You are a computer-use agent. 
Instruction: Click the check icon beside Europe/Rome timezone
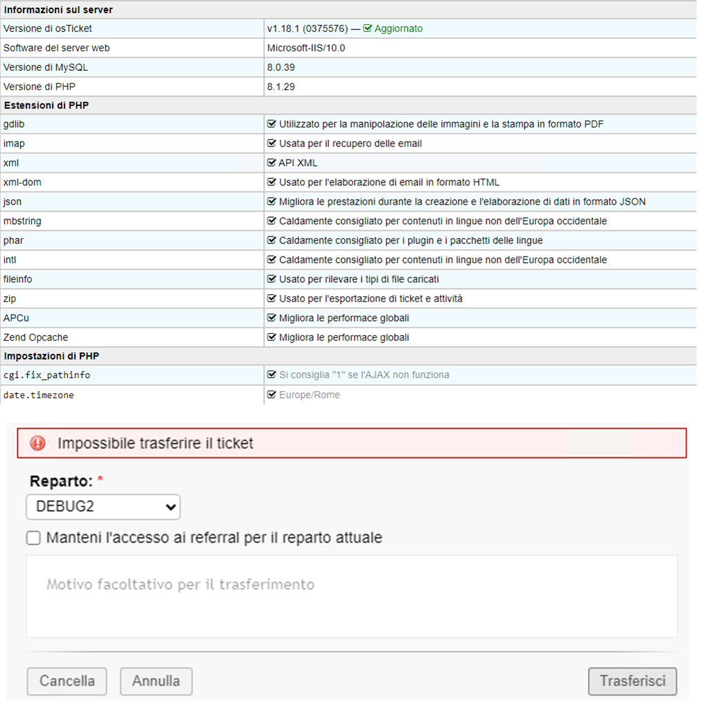(272, 395)
